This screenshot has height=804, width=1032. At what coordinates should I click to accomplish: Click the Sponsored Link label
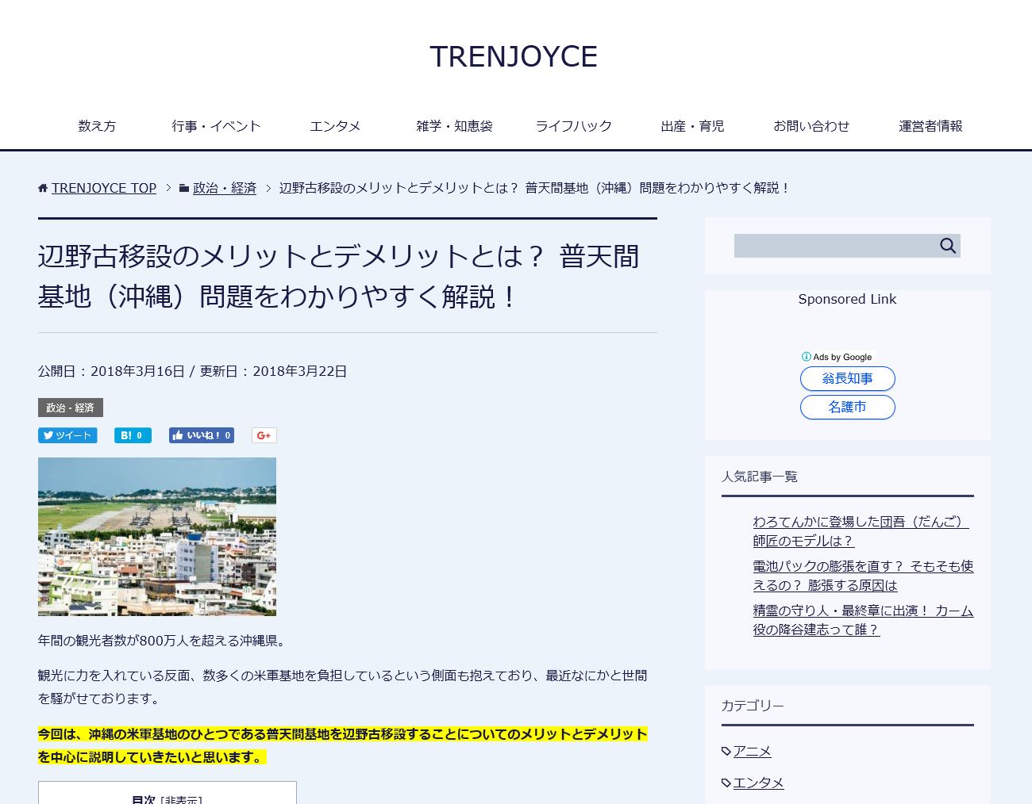847,299
